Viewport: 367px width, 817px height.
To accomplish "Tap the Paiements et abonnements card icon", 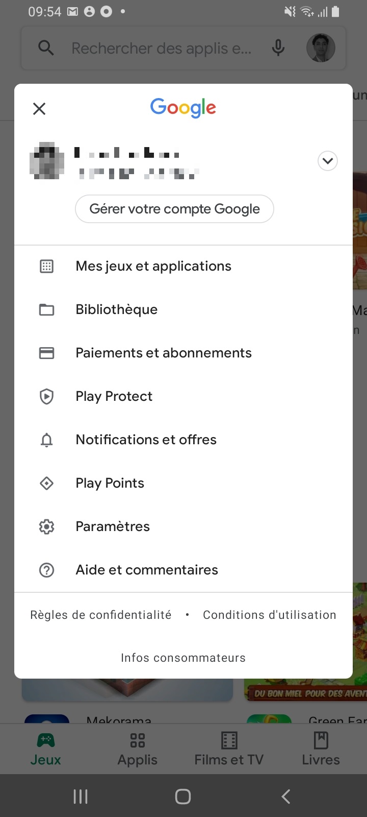I will pos(47,353).
